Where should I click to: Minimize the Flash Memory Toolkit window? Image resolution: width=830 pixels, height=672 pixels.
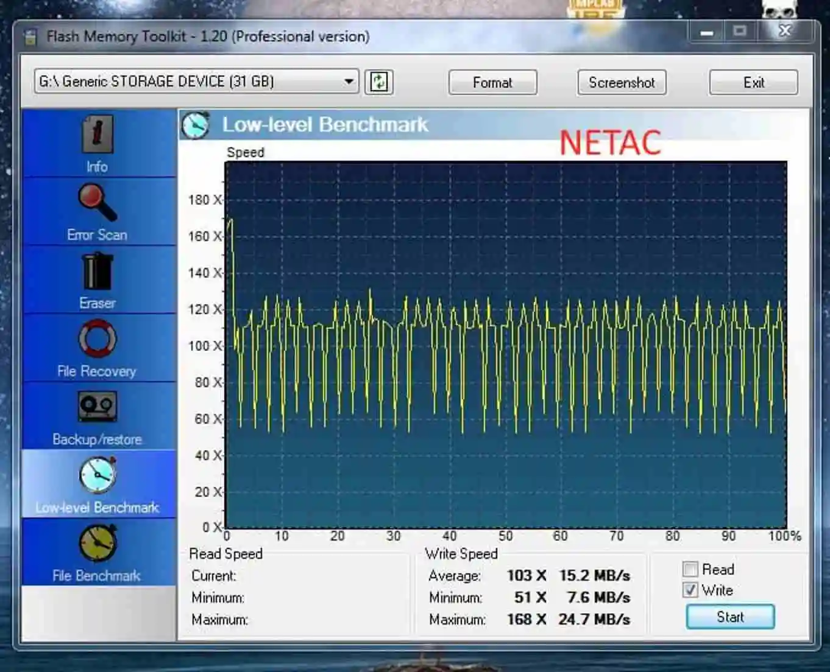(x=707, y=32)
